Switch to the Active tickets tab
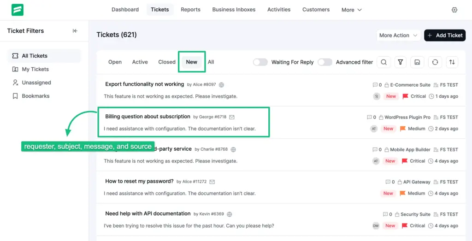Viewport: 472px width, 241px height. (x=140, y=62)
